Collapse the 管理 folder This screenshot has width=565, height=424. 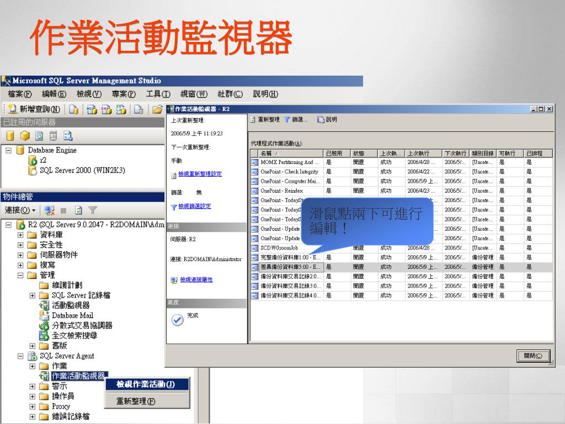click(x=20, y=275)
